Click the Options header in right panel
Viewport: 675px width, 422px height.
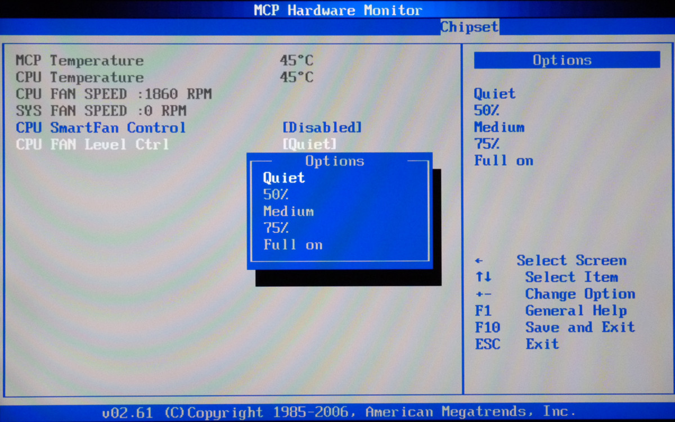point(566,61)
